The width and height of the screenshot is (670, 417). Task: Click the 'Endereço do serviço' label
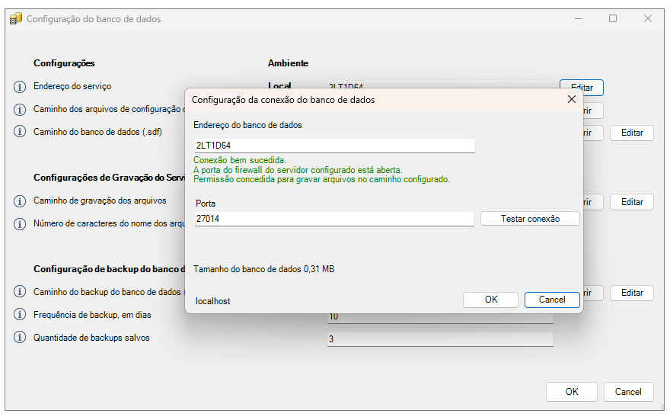point(72,86)
